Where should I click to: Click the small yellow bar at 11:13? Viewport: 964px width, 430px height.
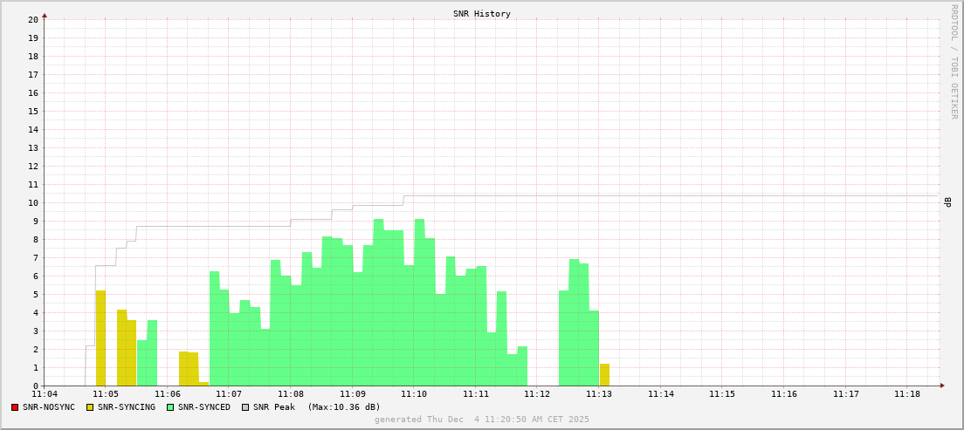click(604, 375)
